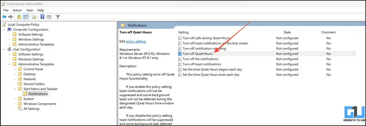Expand the Control Panel tree node

click(x=15, y=69)
